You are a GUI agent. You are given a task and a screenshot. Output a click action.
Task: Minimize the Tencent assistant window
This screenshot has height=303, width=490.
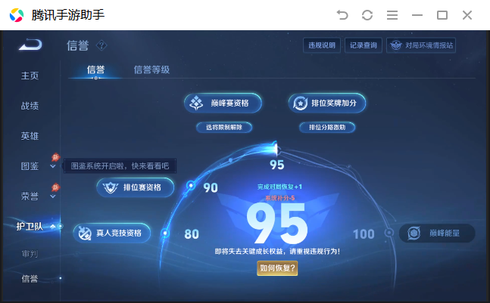point(417,15)
